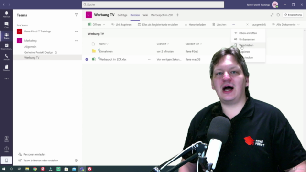Open toolbar overflow ellipsis menu
The height and width of the screenshot is (172, 306).
coord(233,24)
